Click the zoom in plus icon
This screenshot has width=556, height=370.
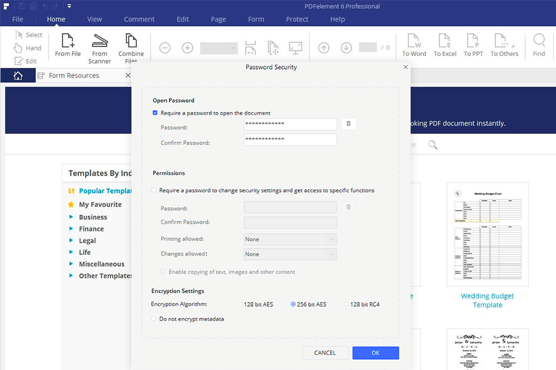187,48
